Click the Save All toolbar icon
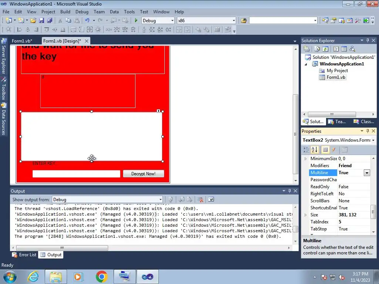Image resolution: width=379 pixels, height=284 pixels. click(50, 21)
